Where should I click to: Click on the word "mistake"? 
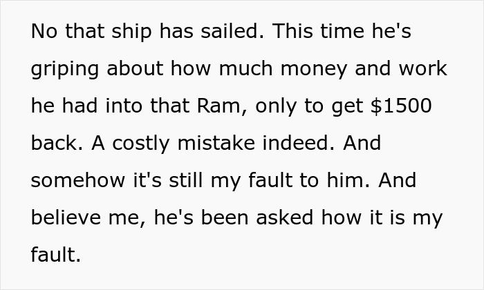tap(216, 144)
